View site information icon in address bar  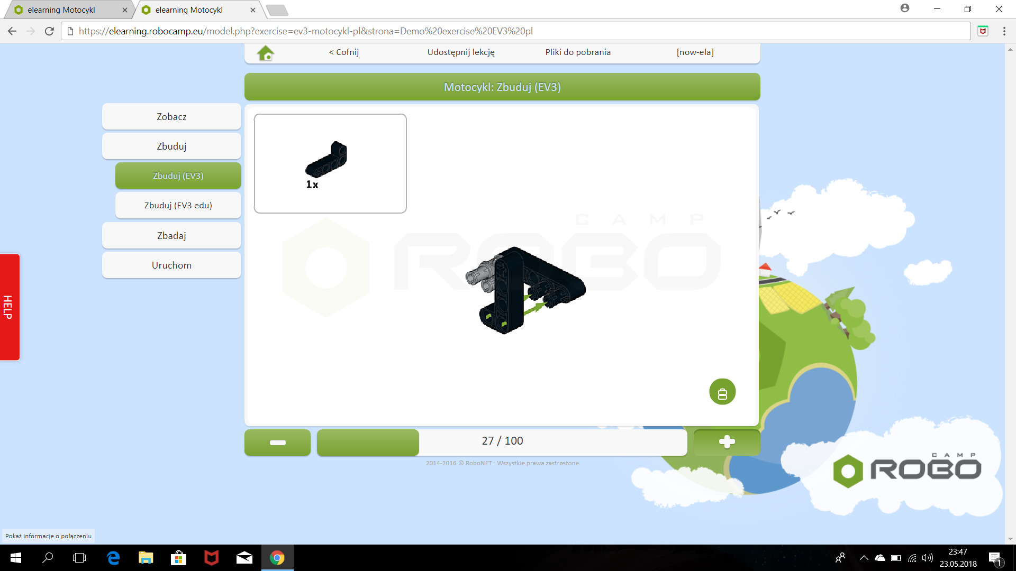[x=70, y=31]
